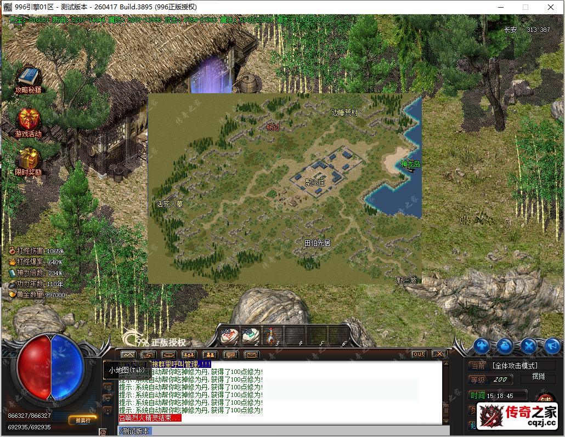The image size is (565, 437).
Task: Click the X button beside 'out'
Action: click(439, 354)
